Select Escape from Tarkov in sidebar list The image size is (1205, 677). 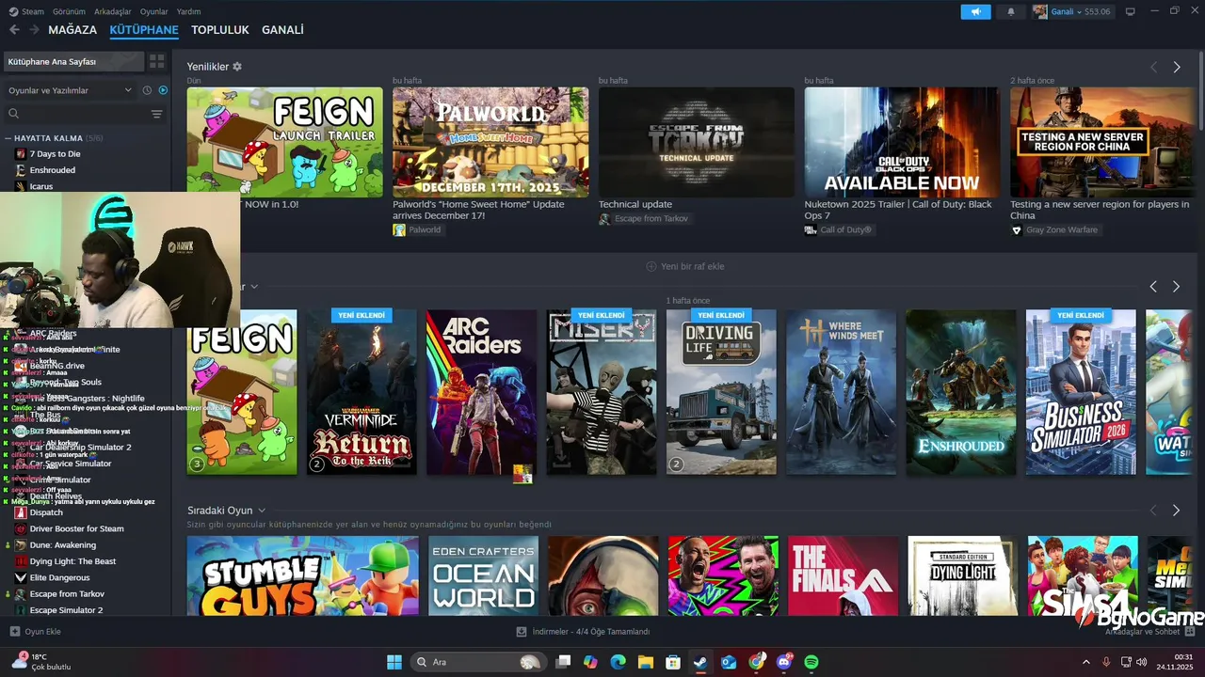(x=67, y=594)
